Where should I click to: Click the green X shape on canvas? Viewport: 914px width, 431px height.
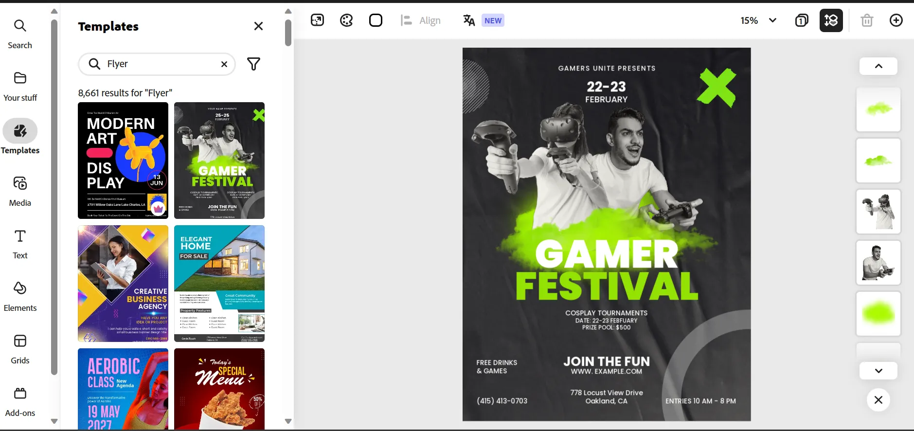(717, 87)
